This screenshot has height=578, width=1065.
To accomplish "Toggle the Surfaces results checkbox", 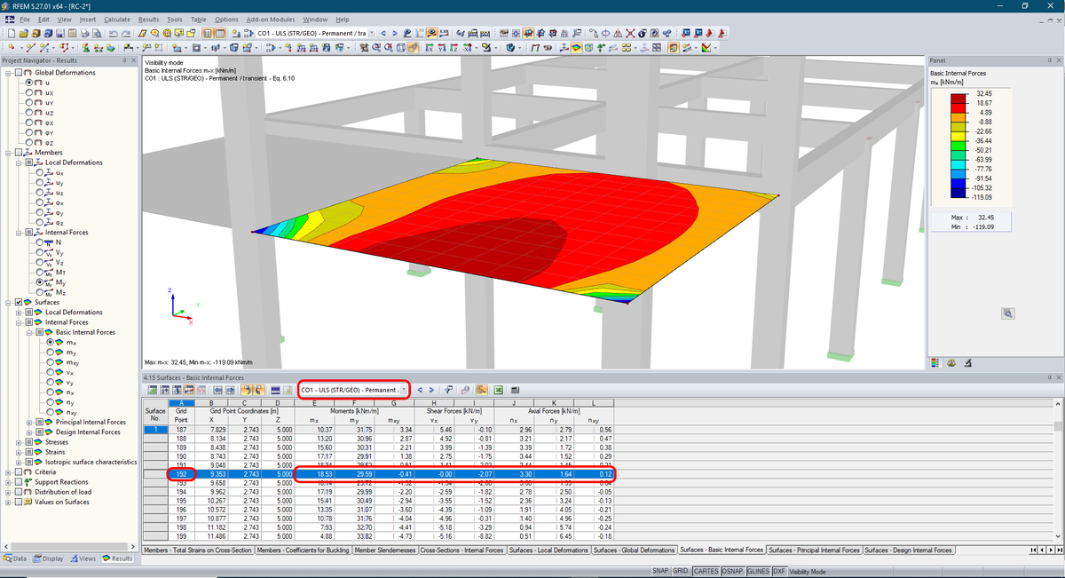I will pyautogui.click(x=20, y=301).
